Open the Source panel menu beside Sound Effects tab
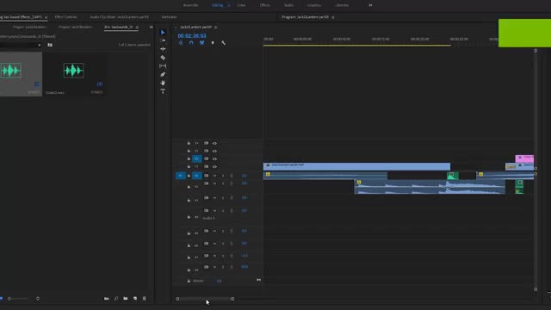Screen dimensions: 551x310 pos(46,17)
